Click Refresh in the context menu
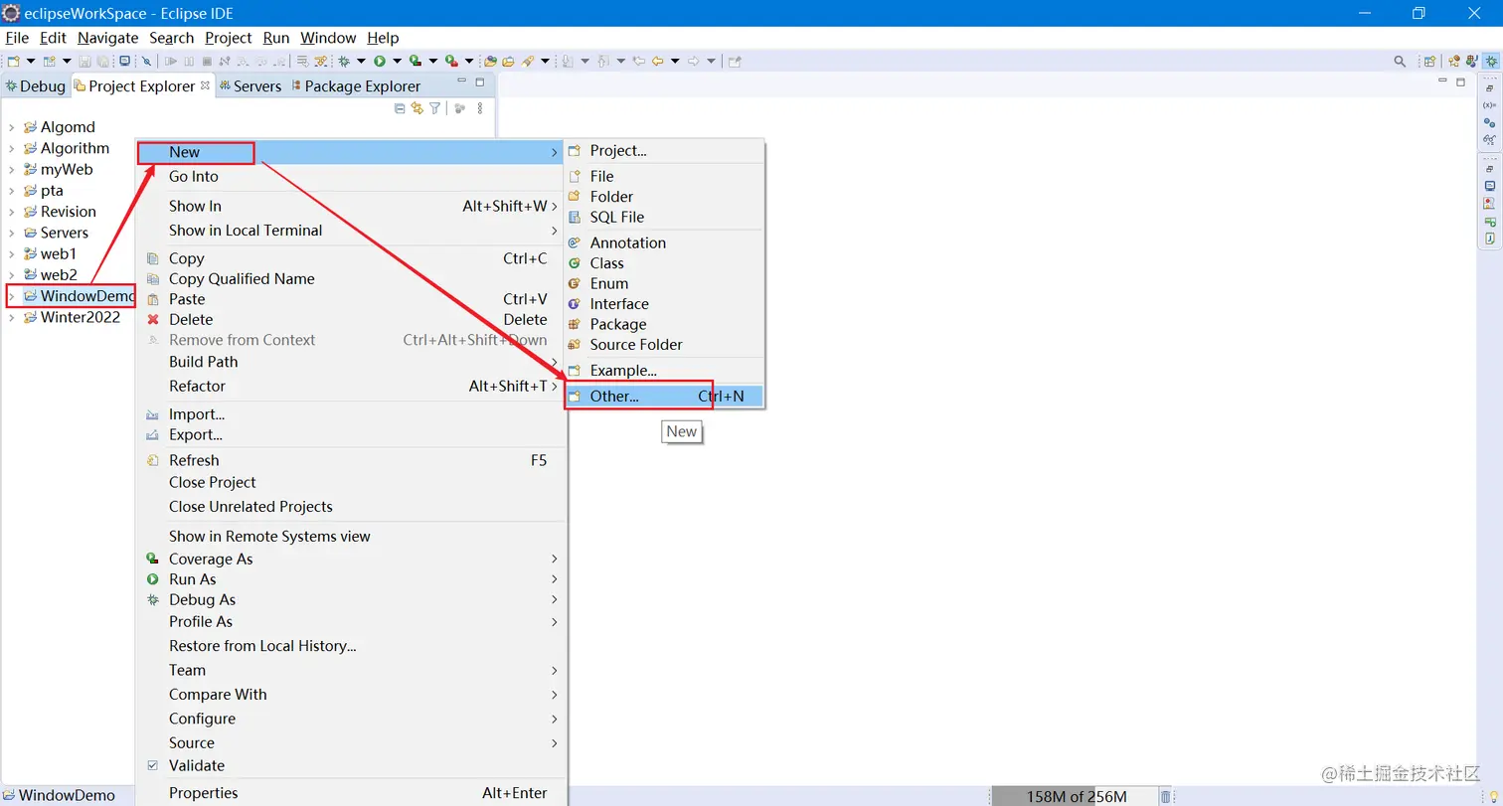The width and height of the screenshot is (1503, 806). point(352,460)
